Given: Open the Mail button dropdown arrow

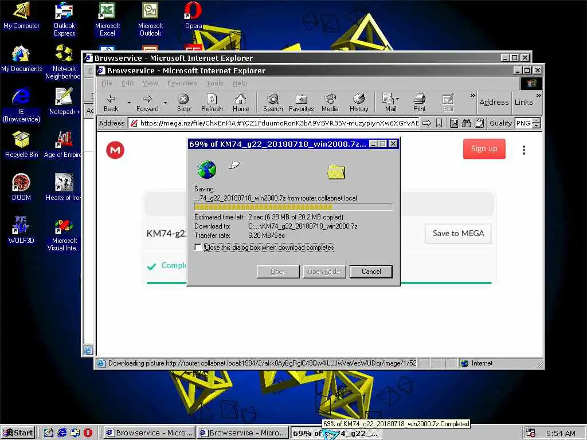Looking at the screenshot, I should [x=398, y=99].
